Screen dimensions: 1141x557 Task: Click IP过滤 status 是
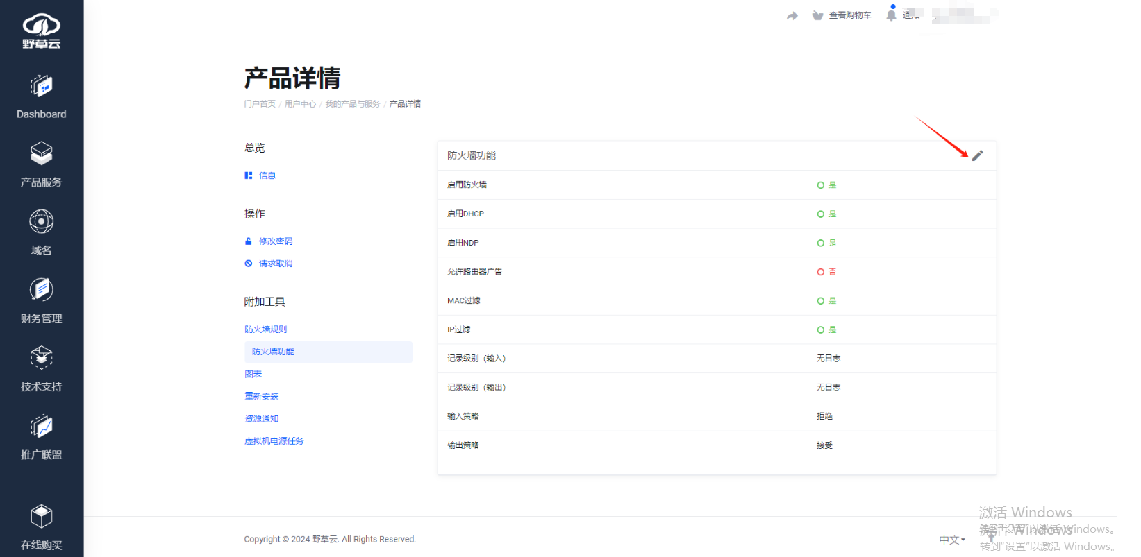(826, 329)
